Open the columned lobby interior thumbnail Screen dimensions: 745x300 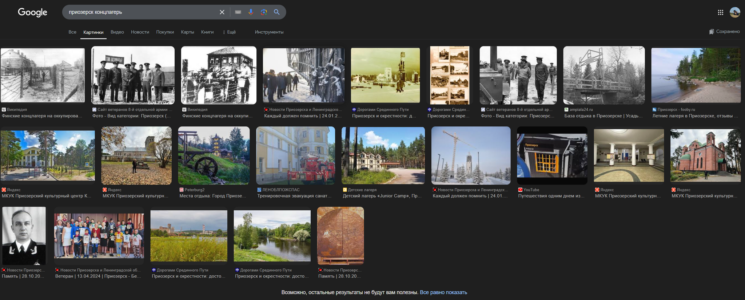(x=629, y=155)
